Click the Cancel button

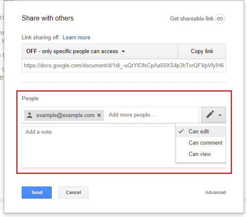coord(73,192)
